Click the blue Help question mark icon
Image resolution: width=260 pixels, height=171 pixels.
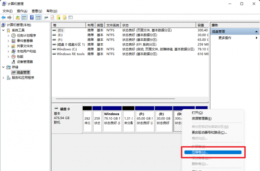tap(32, 17)
